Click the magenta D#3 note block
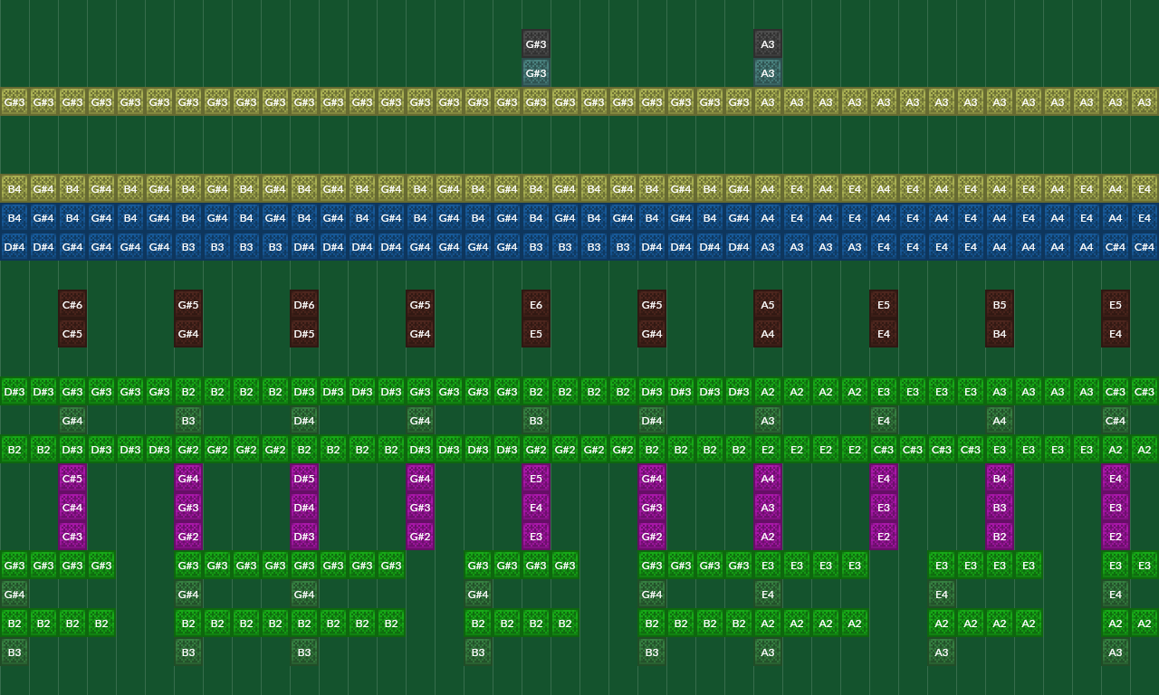Image resolution: width=1159 pixels, height=695 pixels. coord(304,537)
